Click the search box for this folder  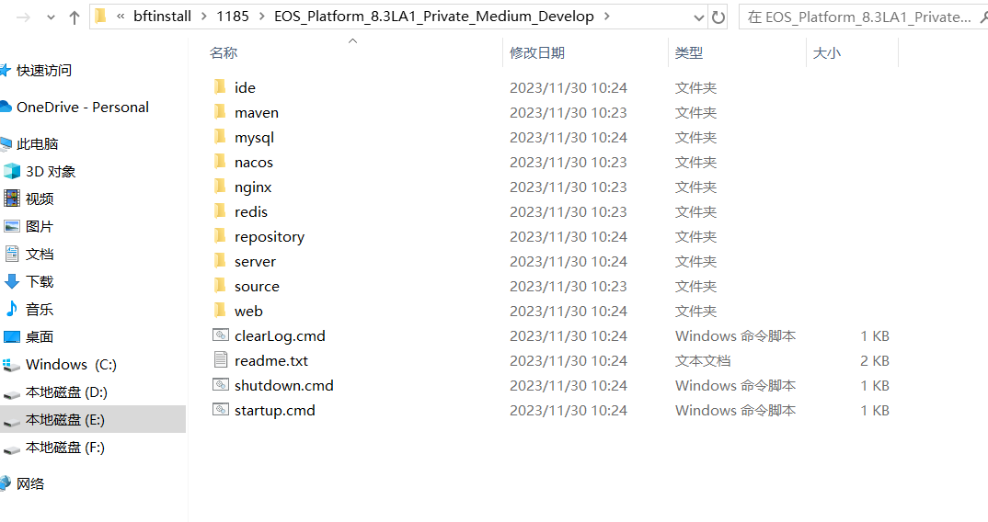click(x=860, y=17)
